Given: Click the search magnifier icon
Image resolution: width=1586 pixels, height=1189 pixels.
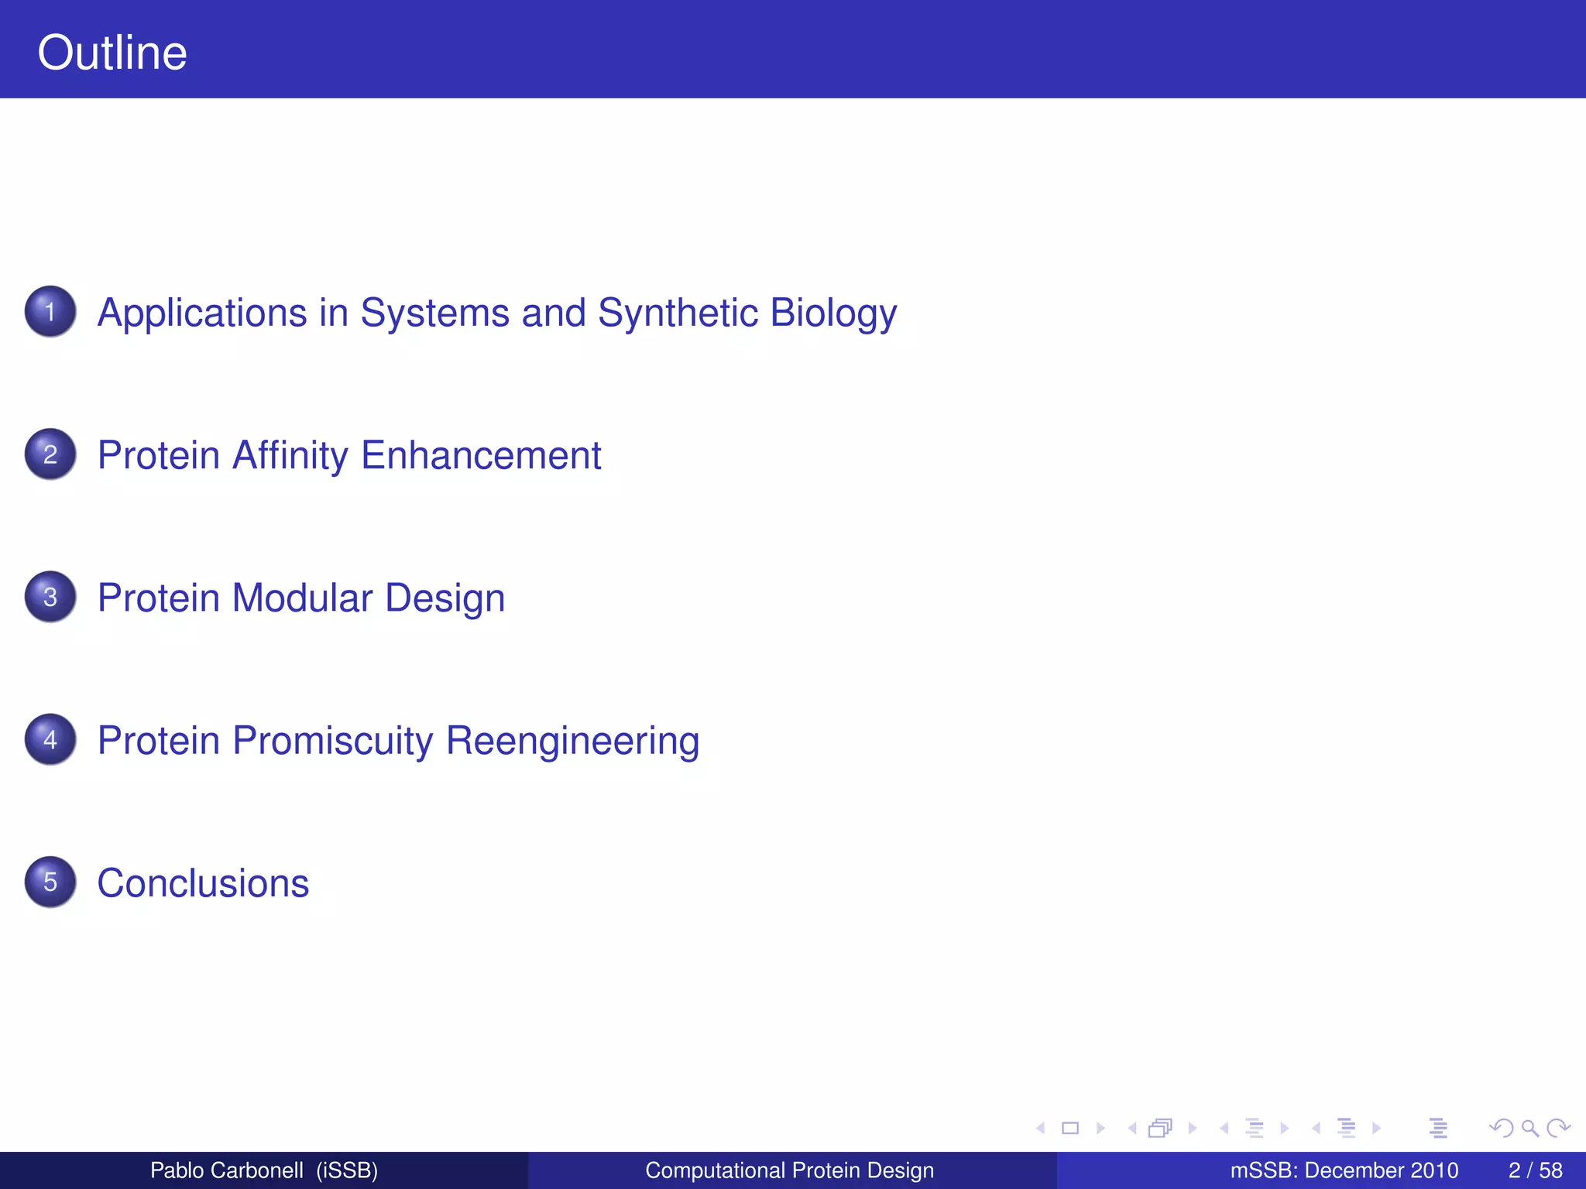Looking at the screenshot, I should 1529,1128.
